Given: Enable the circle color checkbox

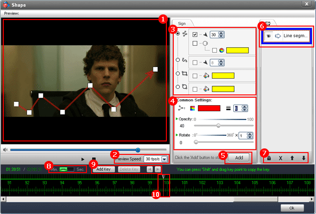Looking at the screenshot, I should coord(215,50).
